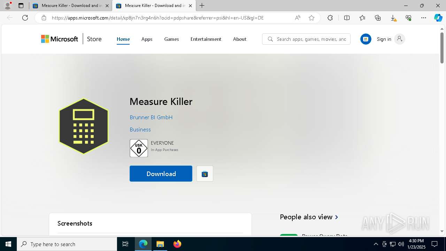This screenshot has width=446, height=251.
Task: Open File Explorer from the taskbar
Action: coord(160,244)
